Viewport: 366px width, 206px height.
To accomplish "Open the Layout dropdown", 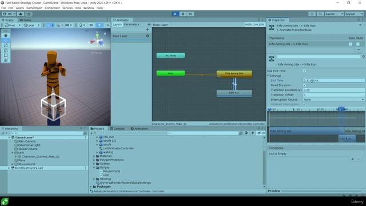I will click(x=354, y=14).
